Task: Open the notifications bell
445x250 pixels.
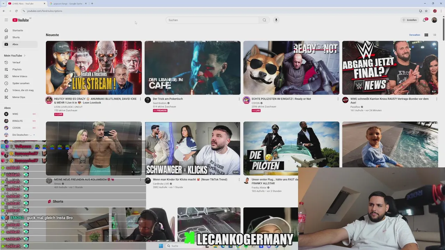Action: pos(424,20)
